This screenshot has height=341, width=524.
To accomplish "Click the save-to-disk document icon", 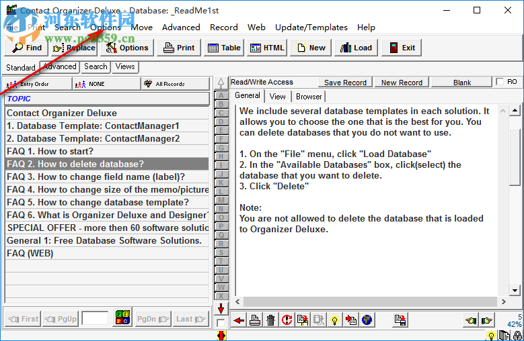I will coord(400,320).
